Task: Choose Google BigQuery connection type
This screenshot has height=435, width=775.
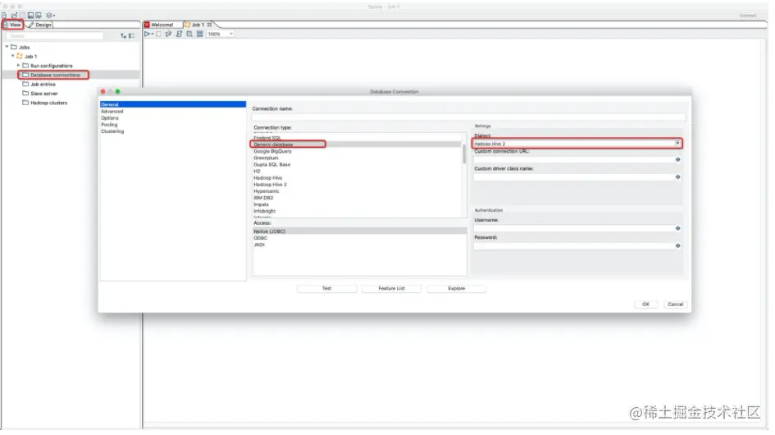Action: (273, 152)
